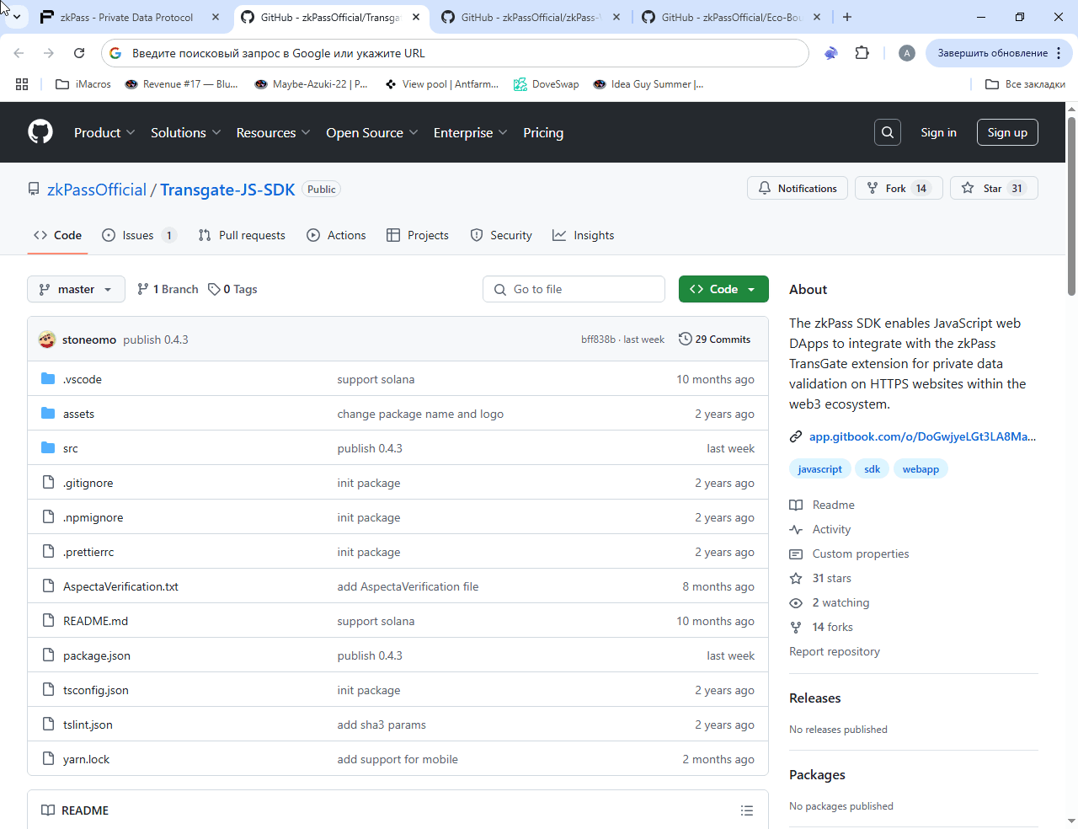
Task: Open the GitHub search magnifier icon
Action: 888,132
